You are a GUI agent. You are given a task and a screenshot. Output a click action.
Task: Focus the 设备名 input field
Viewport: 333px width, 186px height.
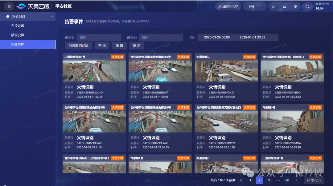(99, 38)
